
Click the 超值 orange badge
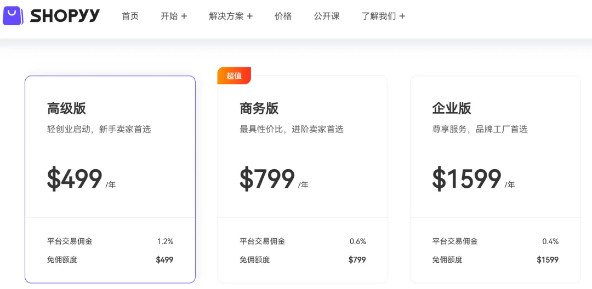point(234,76)
